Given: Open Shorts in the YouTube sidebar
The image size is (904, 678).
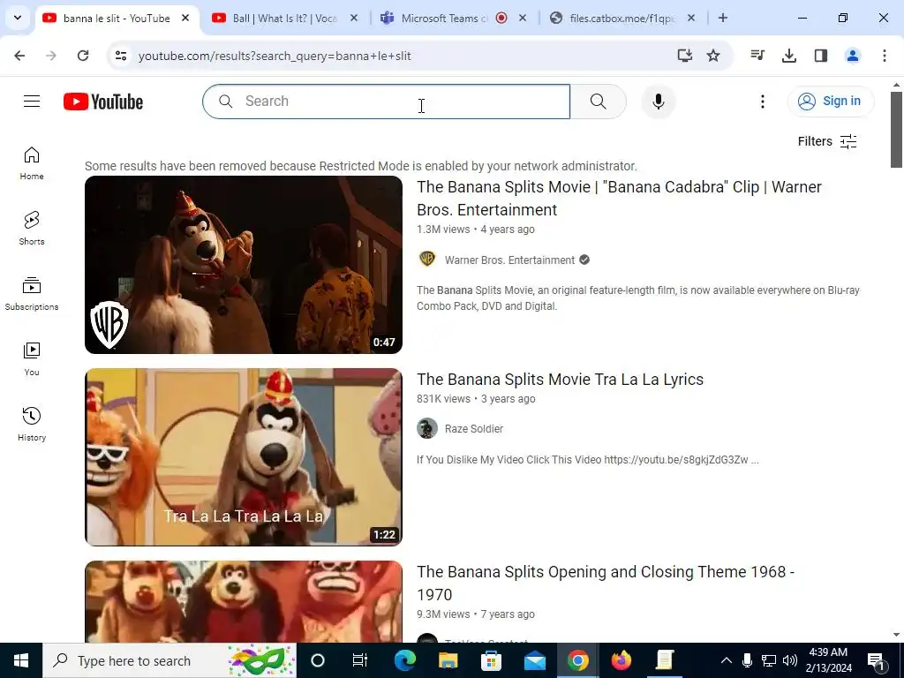Looking at the screenshot, I should [32, 229].
